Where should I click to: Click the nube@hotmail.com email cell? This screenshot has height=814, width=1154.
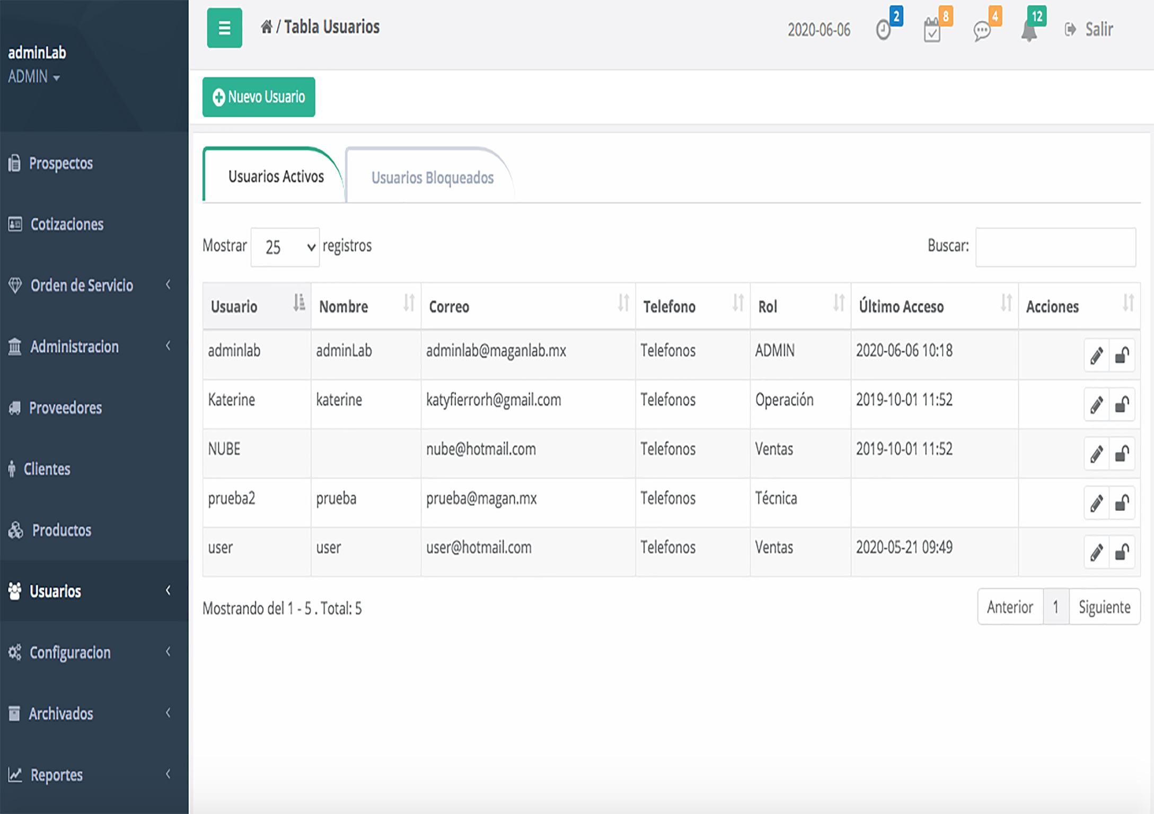[528, 453]
